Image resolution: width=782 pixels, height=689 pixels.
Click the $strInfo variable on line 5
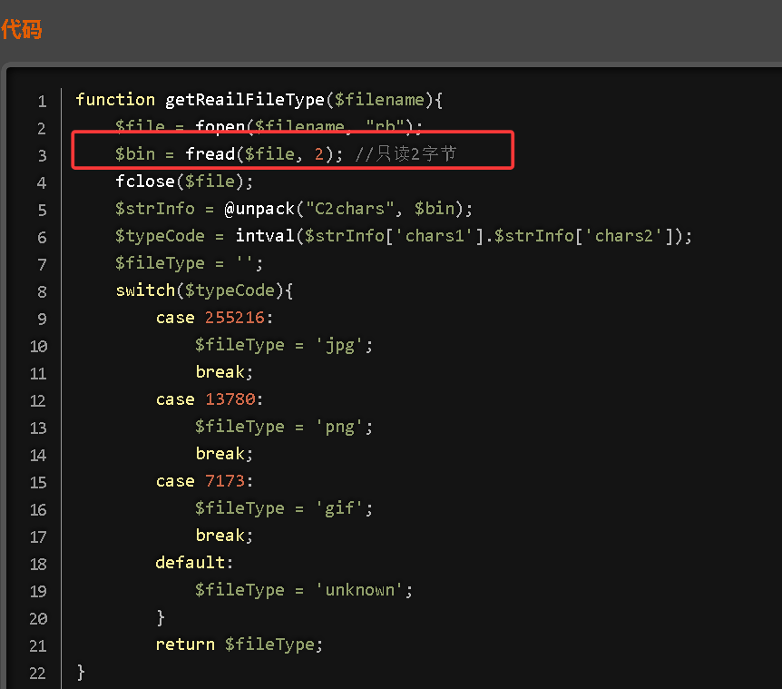155,209
